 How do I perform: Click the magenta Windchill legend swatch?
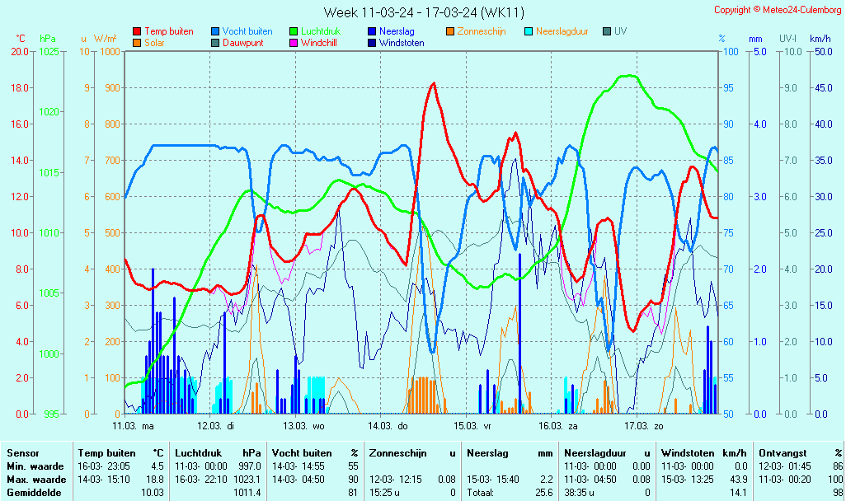tap(294, 43)
